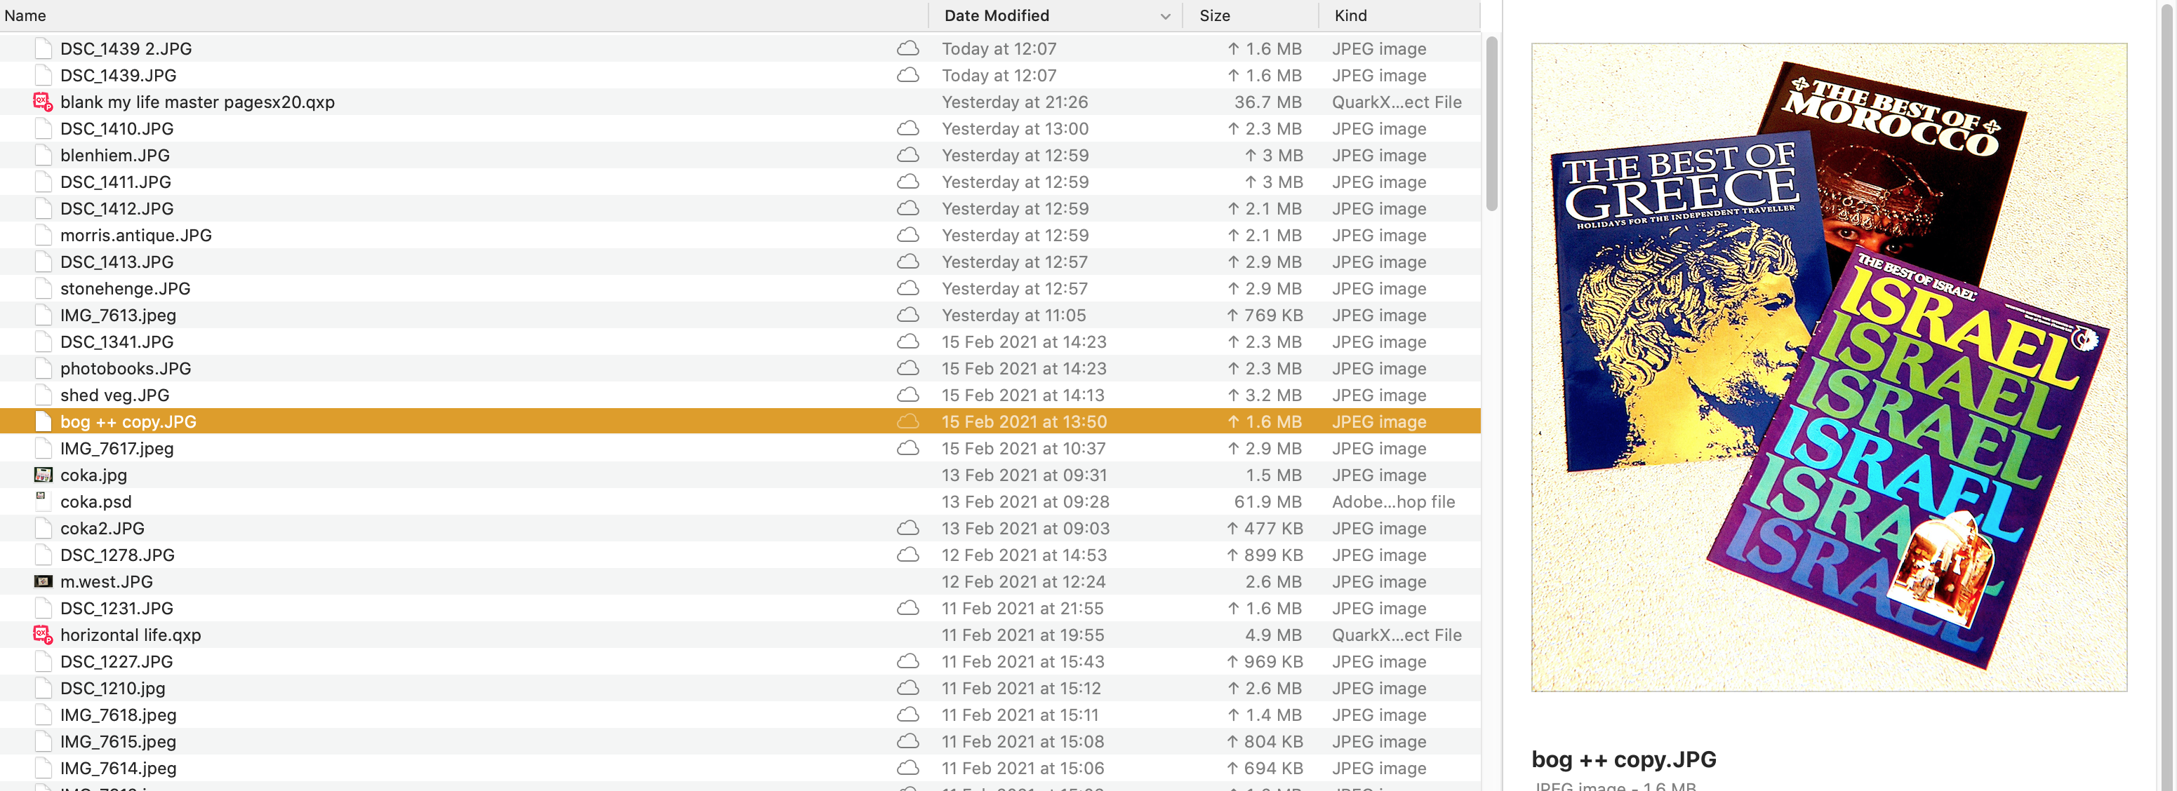Click the travel brochures preview image

1828,367
